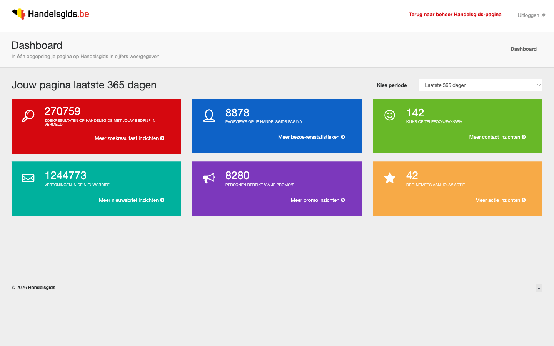Image resolution: width=554 pixels, height=346 pixels.
Task: Click the 'In één oogopslag' subtitle text
Action: pyautogui.click(x=86, y=57)
